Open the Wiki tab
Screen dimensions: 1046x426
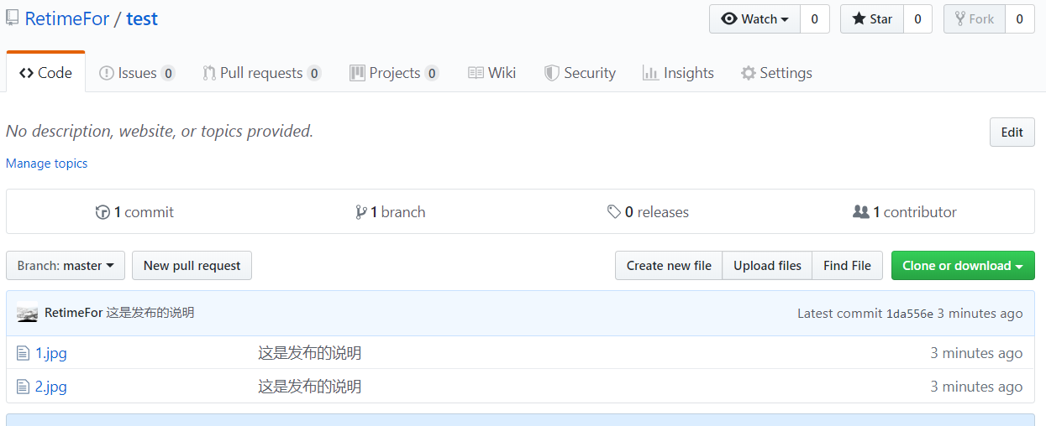tap(492, 73)
